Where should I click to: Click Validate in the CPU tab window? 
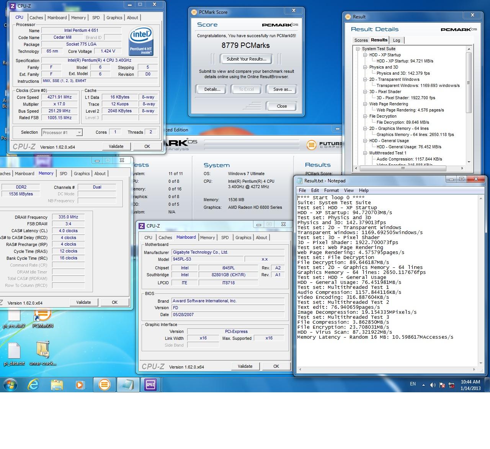pos(116,146)
